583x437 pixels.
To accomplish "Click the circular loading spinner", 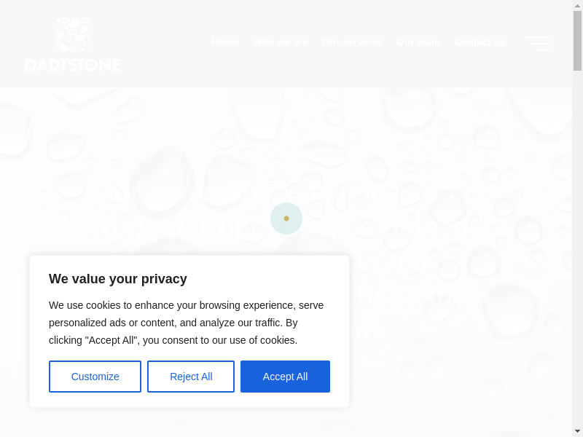I will (x=286, y=219).
